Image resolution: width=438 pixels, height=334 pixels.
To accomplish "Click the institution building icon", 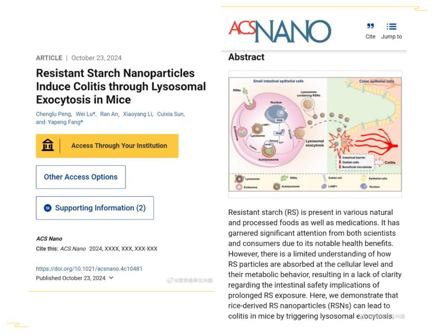I will 48,146.
